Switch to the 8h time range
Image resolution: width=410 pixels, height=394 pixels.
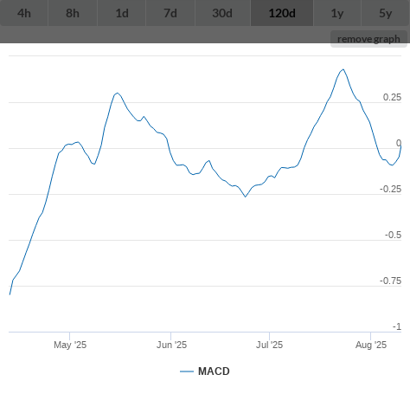(x=73, y=13)
